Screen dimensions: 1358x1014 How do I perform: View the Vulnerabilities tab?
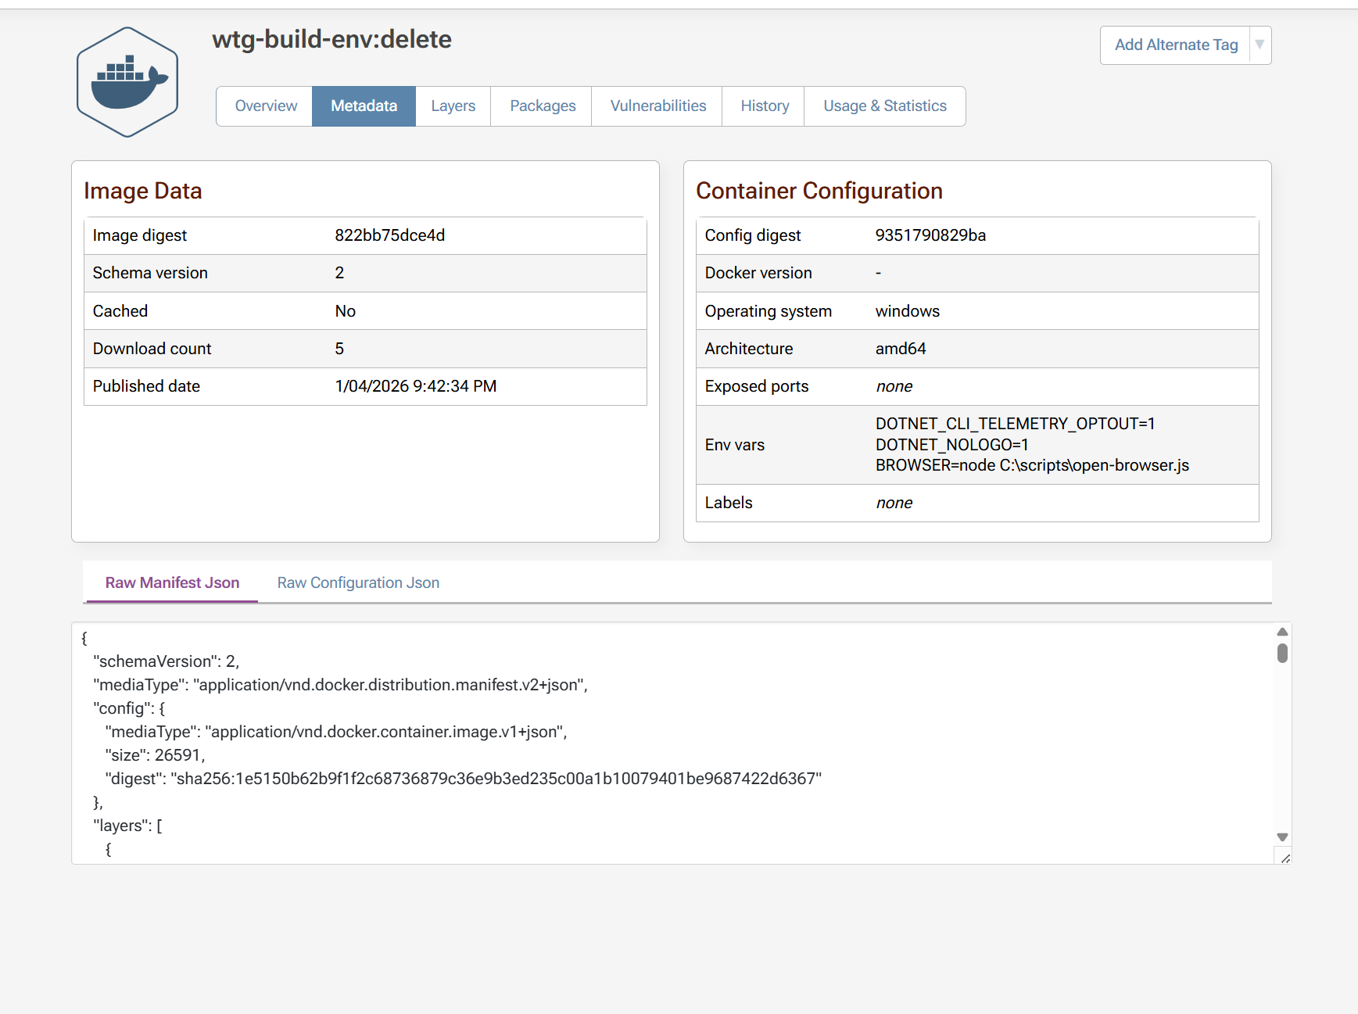[658, 106]
